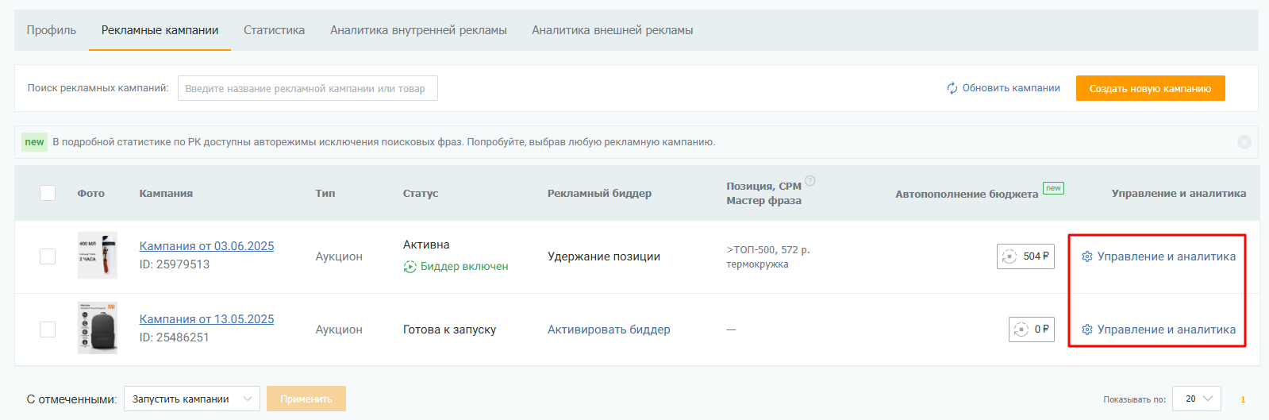Click the help icon next to Позиция, CPM

[809, 181]
